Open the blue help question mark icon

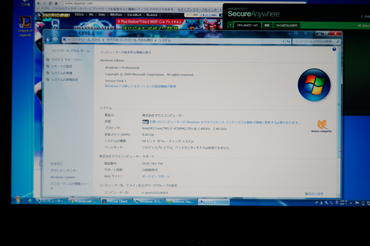tap(334, 49)
